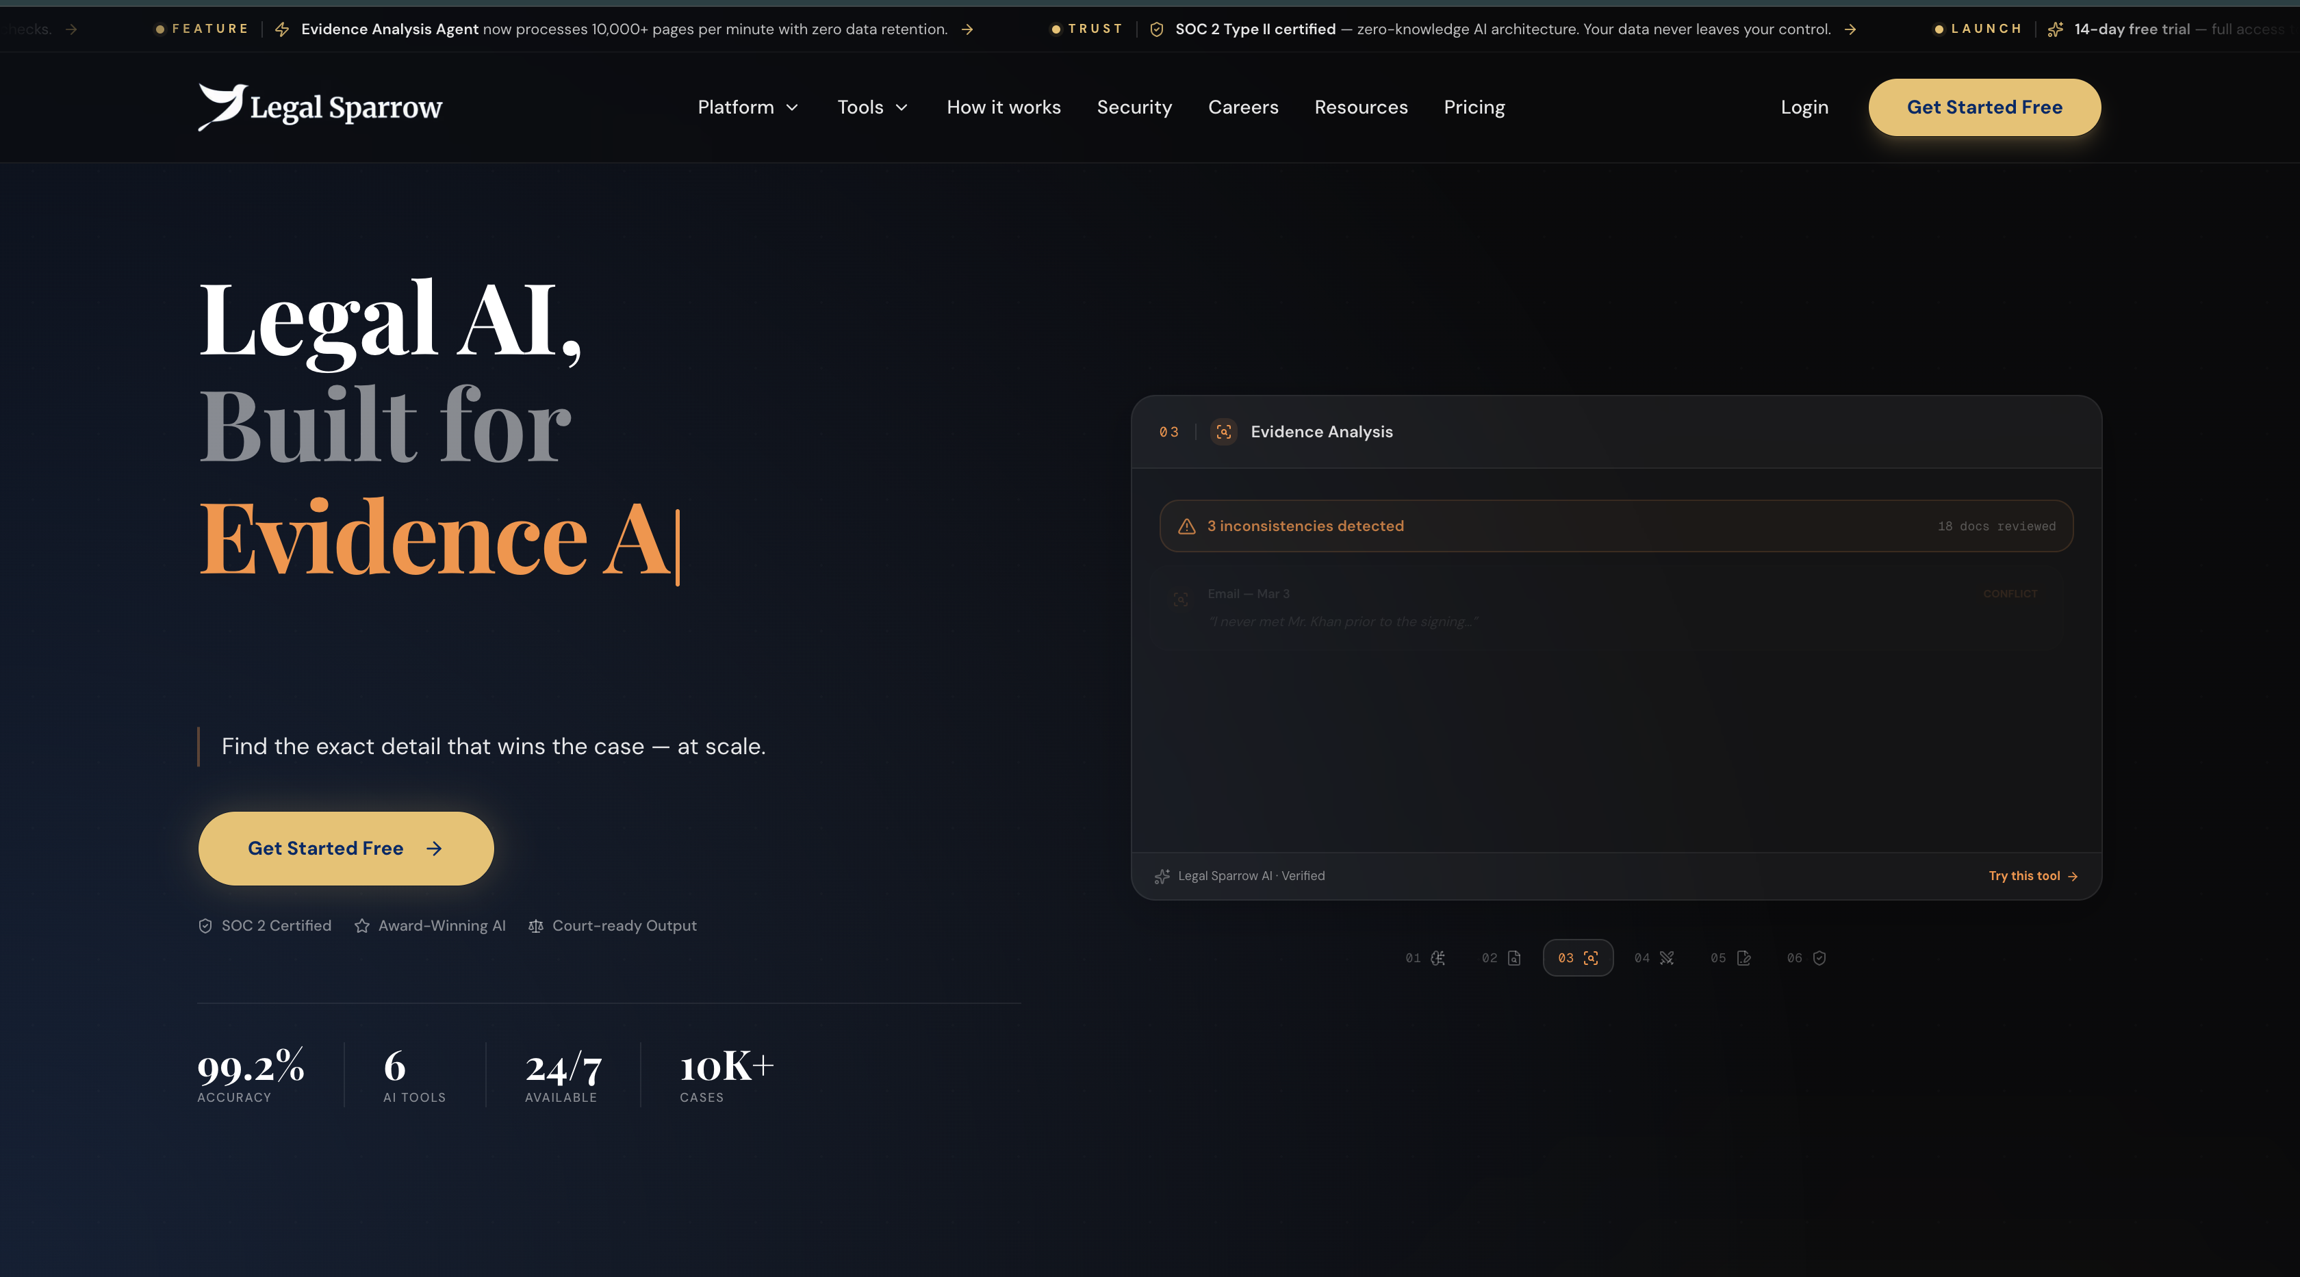Select tool 05 with the document pen icon
2300x1277 pixels.
click(x=1730, y=958)
